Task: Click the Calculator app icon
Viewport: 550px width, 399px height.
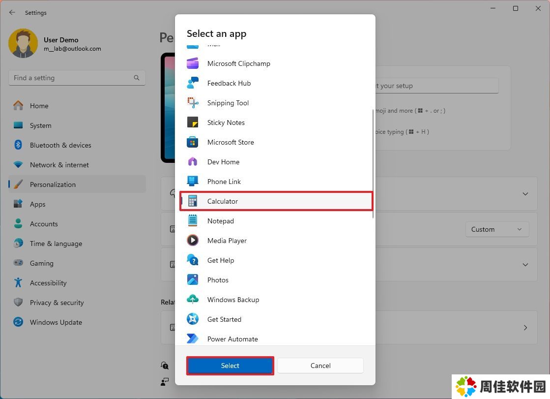Action: 193,201
